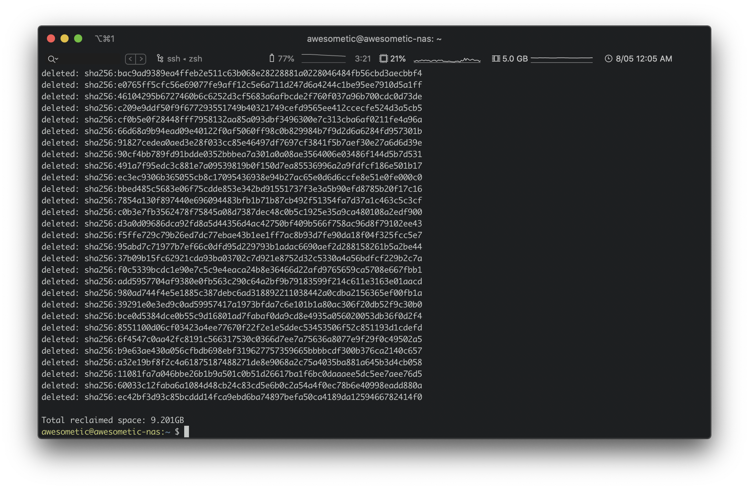
Task: Click the red close window button
Action: [x=51, y=38]
